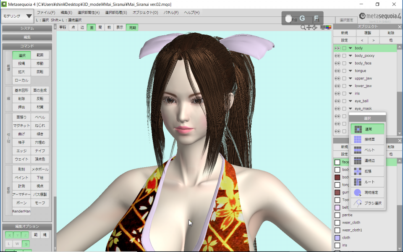
Task: Open the パネル(P) menu
Action: 171,12
